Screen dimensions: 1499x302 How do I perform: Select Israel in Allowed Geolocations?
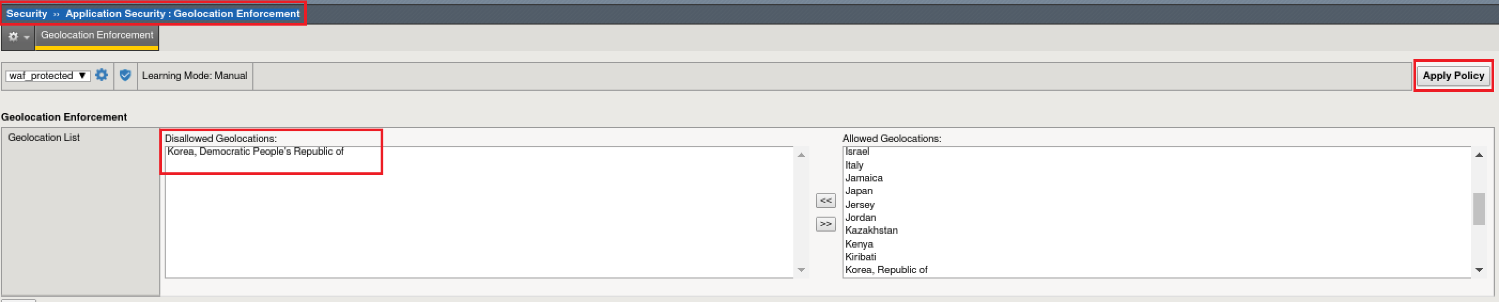point(856,152)
